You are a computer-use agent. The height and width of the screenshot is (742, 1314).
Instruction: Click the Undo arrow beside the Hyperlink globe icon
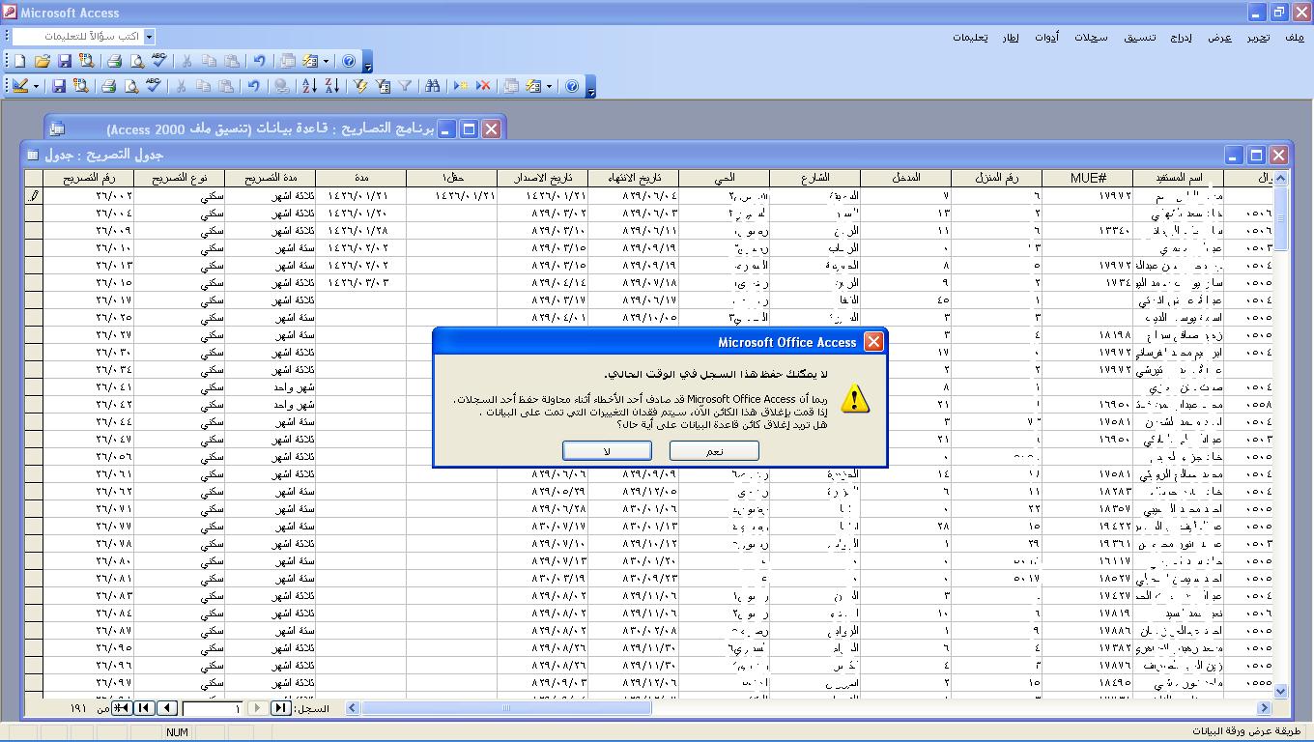coord(253,86)
